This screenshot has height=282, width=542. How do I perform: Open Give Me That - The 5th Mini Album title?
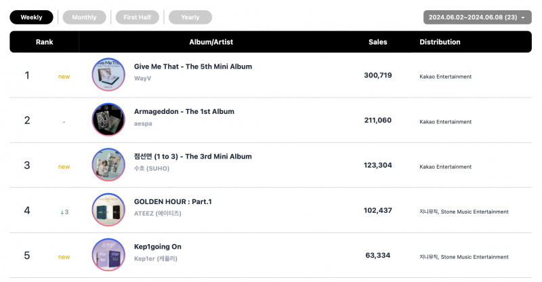[x=193, y=66]
